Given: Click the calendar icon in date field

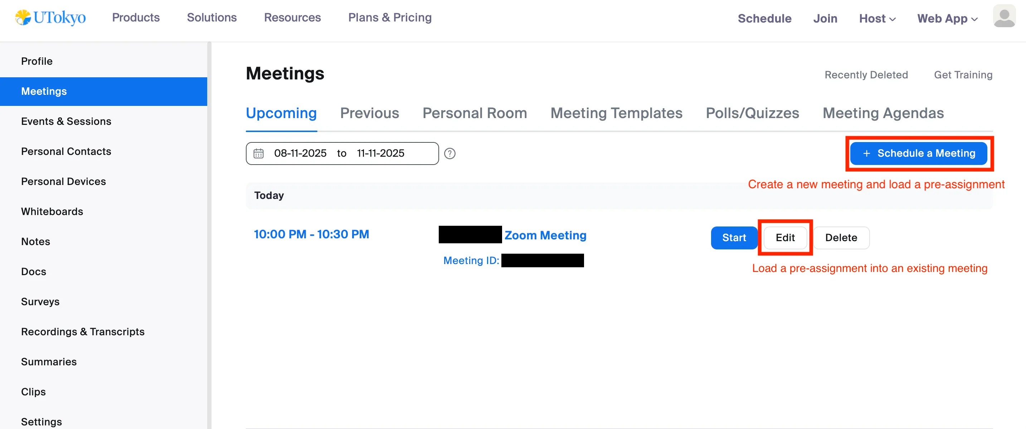Looking at the screenshot, I should pos(258,153).
